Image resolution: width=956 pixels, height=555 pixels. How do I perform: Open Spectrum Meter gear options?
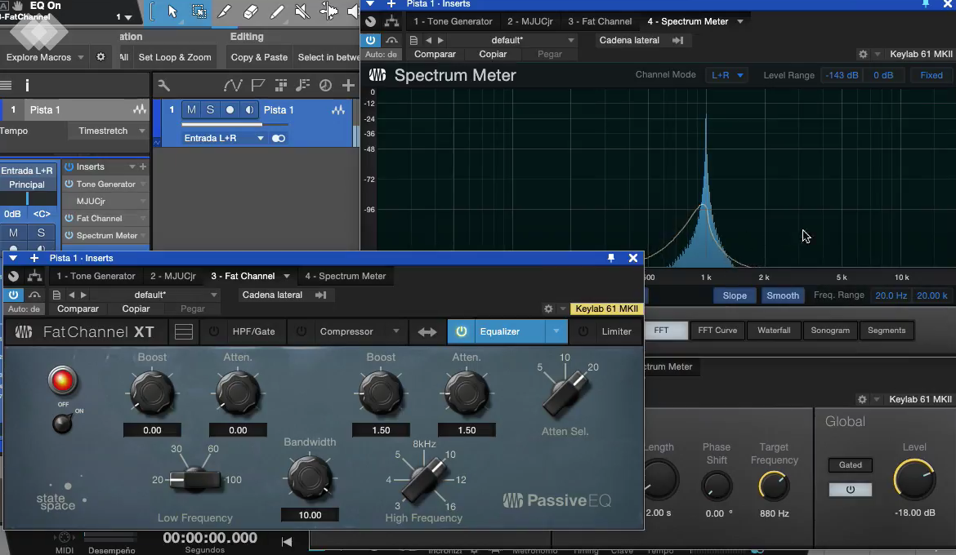(x=863, y=54)
